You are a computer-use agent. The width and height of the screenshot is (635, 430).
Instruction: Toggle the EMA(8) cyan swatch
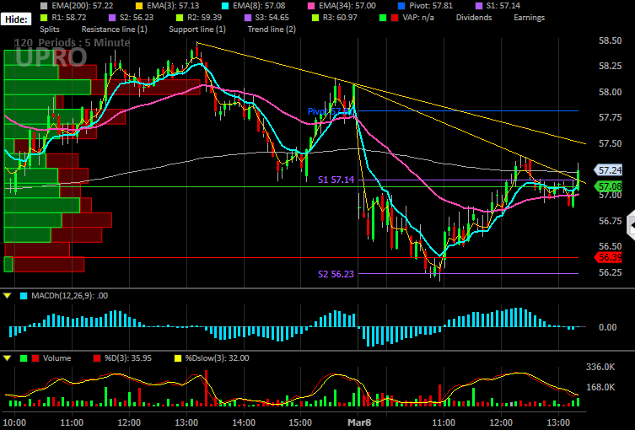point(225,6)
